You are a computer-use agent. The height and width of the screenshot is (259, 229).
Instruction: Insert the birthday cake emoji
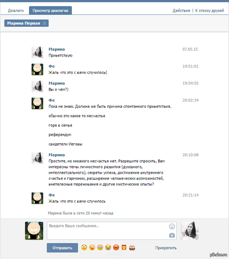(x=132, y=248)
